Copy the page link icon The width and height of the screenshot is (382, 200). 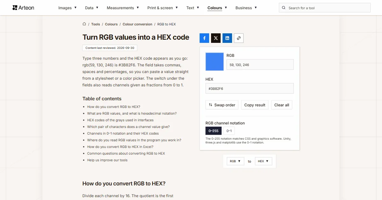239,38
